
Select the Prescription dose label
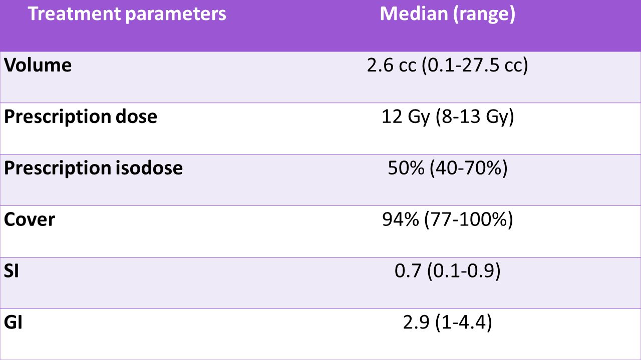pos(81,116)
